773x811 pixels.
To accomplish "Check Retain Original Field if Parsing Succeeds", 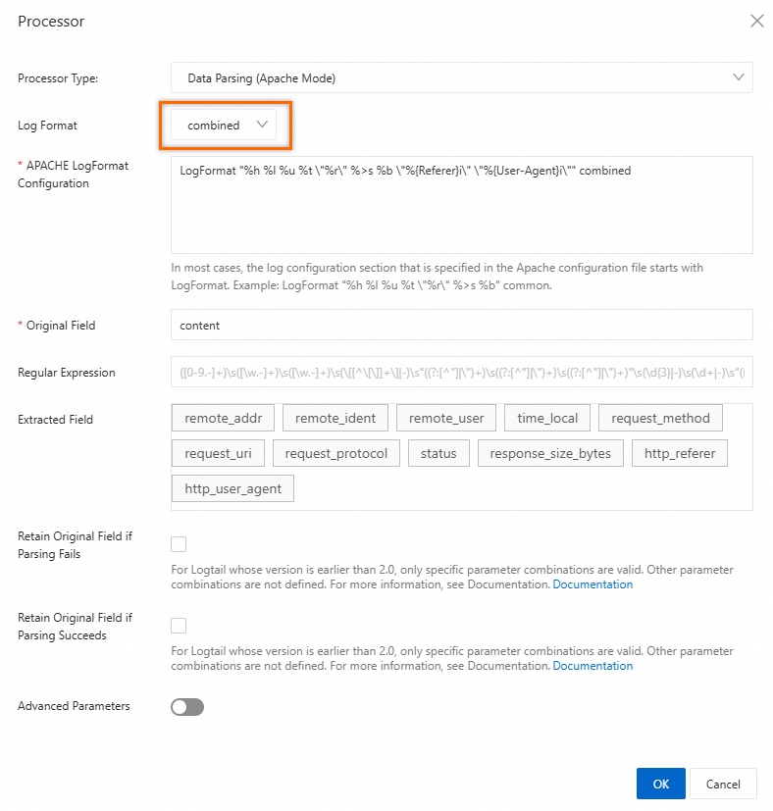I will pos(179,626).
